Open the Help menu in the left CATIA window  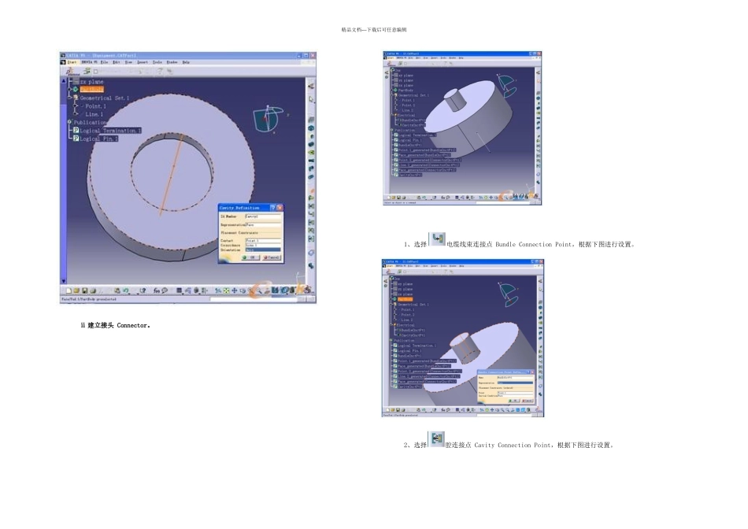[186, 62]
